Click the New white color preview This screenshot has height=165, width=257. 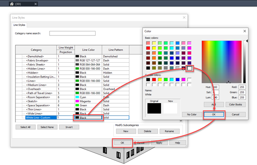click(x=170, y=108)
